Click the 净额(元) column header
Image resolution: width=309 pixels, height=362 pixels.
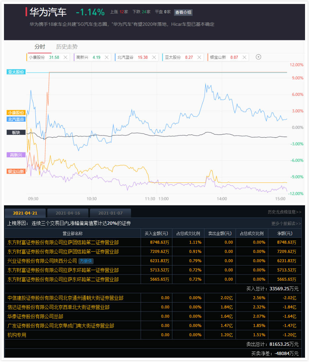coord(285,233)
